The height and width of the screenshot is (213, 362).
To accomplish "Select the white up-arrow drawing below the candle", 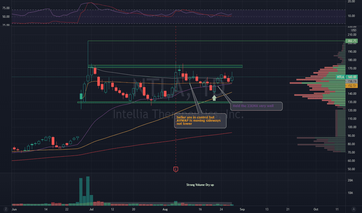I will 214,98.
